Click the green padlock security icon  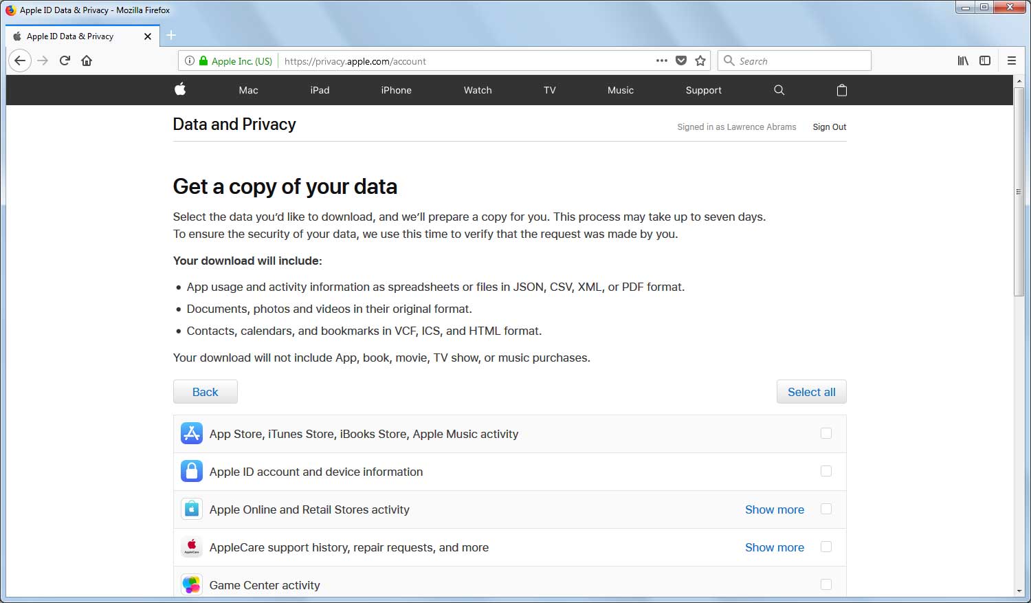203,61
